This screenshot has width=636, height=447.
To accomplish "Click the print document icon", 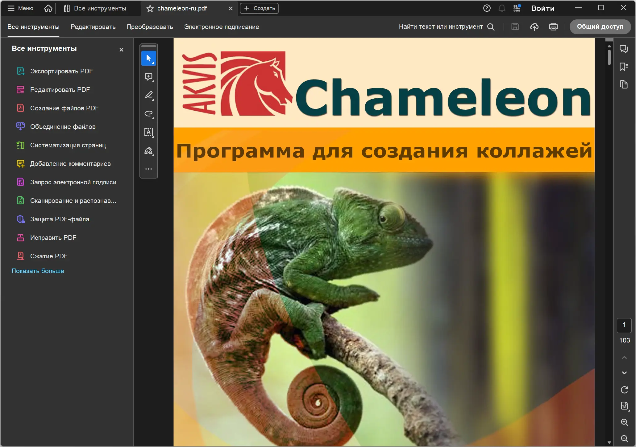I will [553, 27].
